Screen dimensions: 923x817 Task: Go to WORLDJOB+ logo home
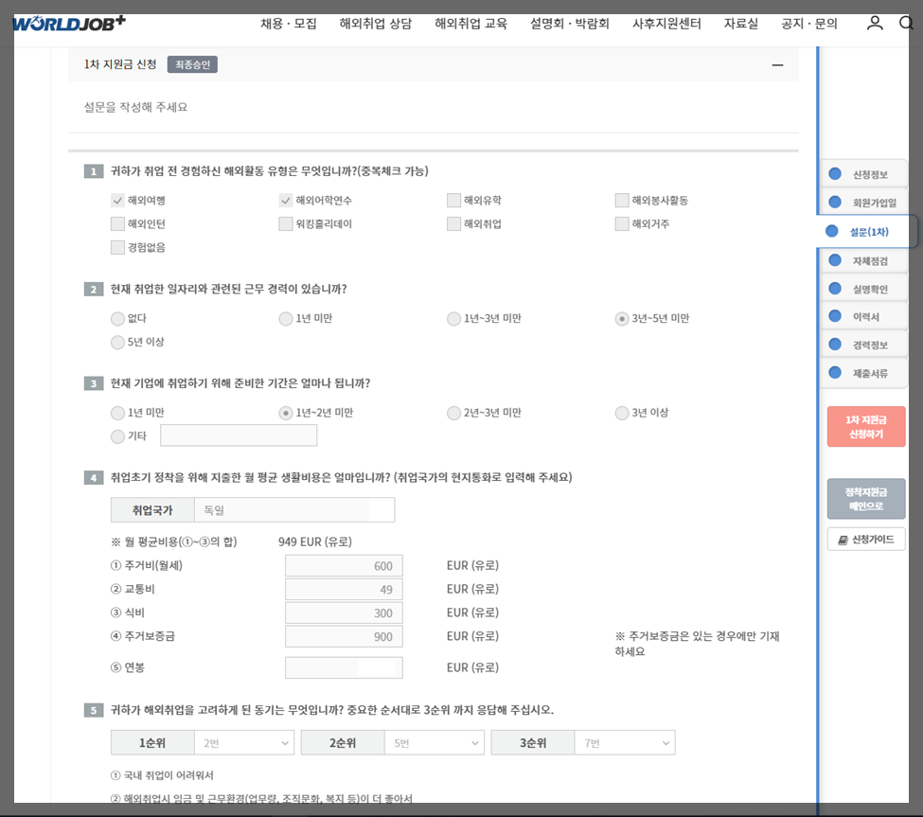(69, 23)
